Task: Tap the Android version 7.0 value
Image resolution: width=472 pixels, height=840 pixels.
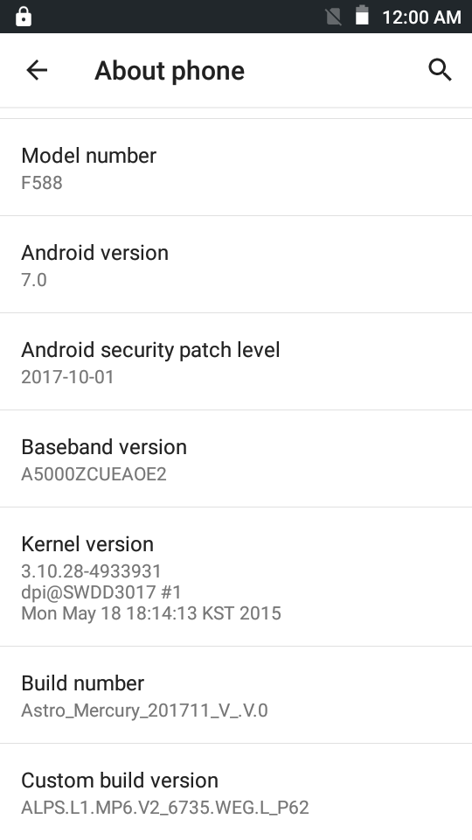Action: [34, 280]
